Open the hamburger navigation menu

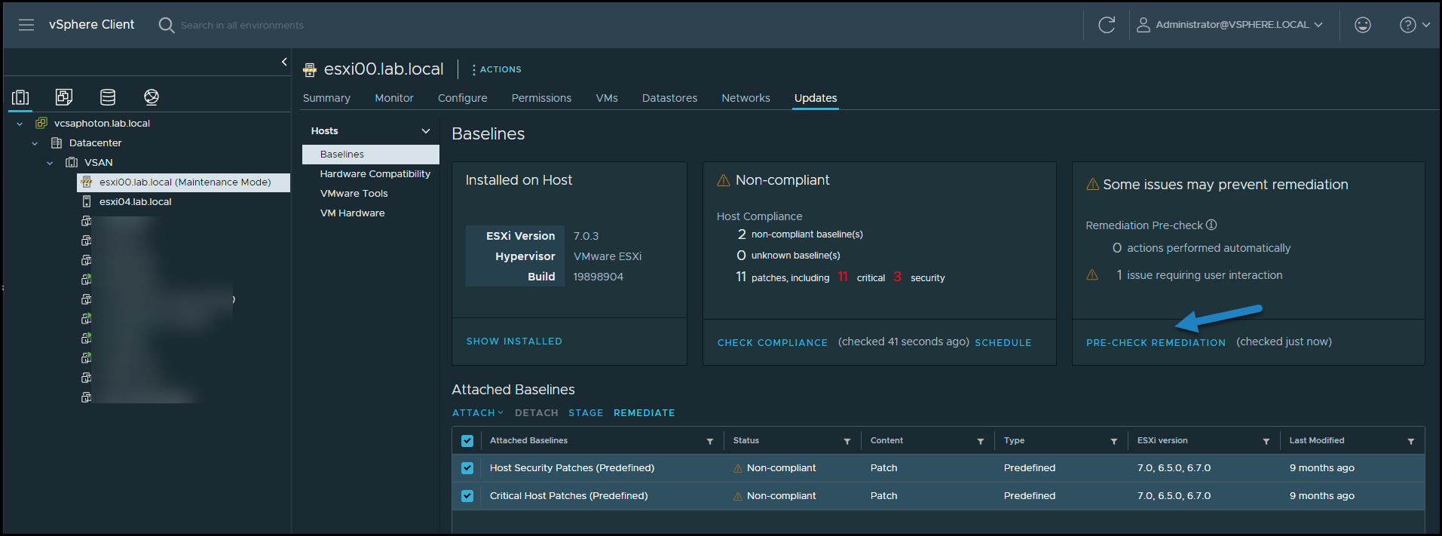[26, 25]
